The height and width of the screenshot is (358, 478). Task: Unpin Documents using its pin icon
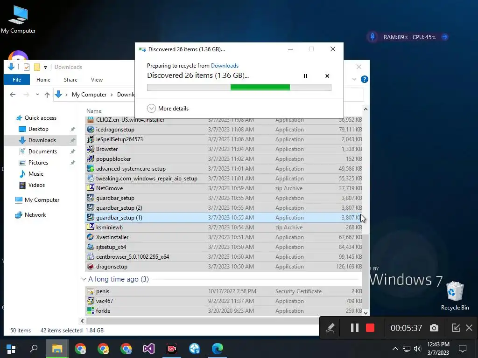tap(72, 151)
